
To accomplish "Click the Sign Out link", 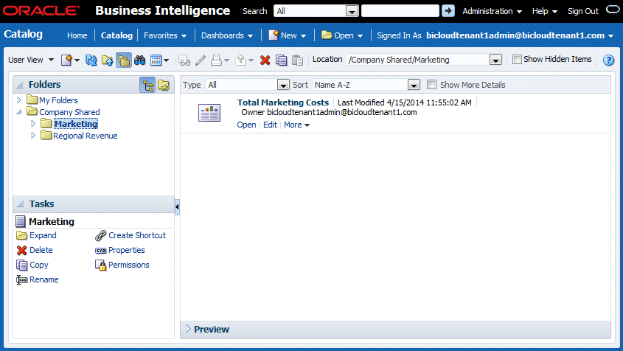I will (x=583, y=11).
